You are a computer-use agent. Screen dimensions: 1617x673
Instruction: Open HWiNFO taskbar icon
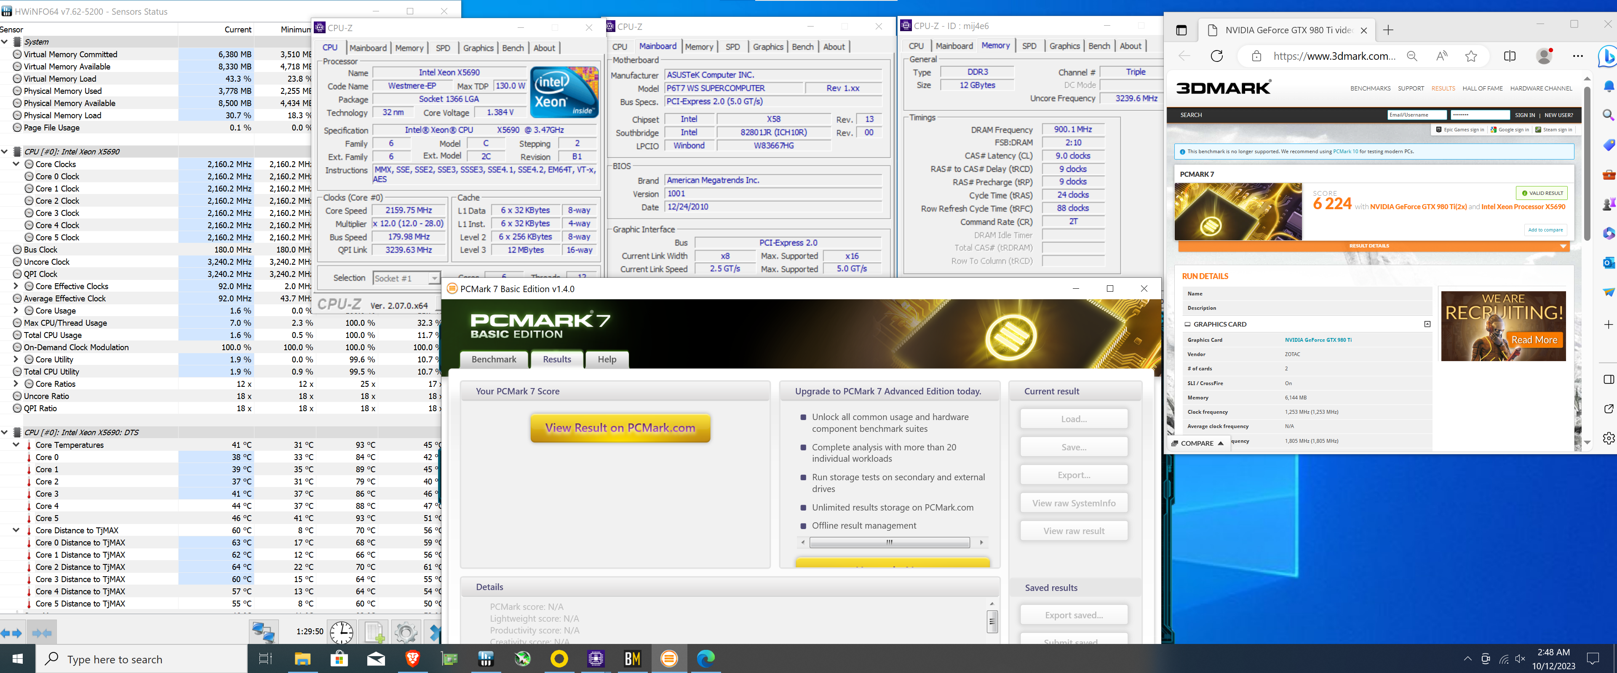pos(486,659)
